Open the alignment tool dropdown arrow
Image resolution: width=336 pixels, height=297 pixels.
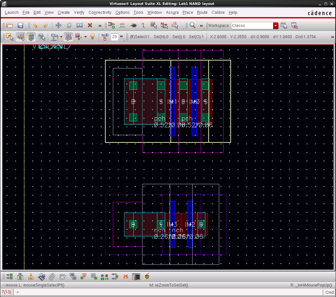click(x=61, y=37)
